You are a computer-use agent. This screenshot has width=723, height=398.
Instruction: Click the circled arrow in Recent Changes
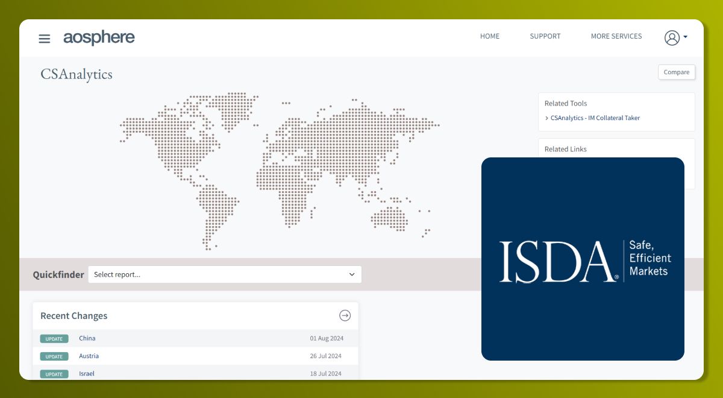click(x=345, y=315)
